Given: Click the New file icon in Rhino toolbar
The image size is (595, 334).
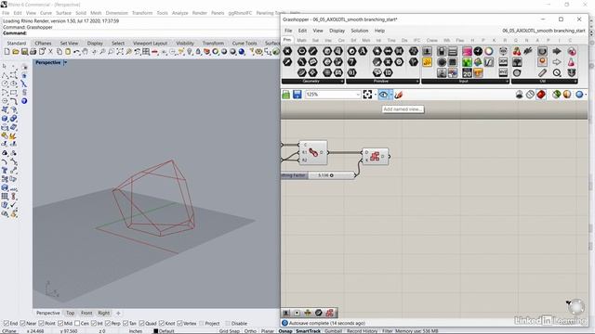Looking at the screenshot, I should tap(7, 52).
